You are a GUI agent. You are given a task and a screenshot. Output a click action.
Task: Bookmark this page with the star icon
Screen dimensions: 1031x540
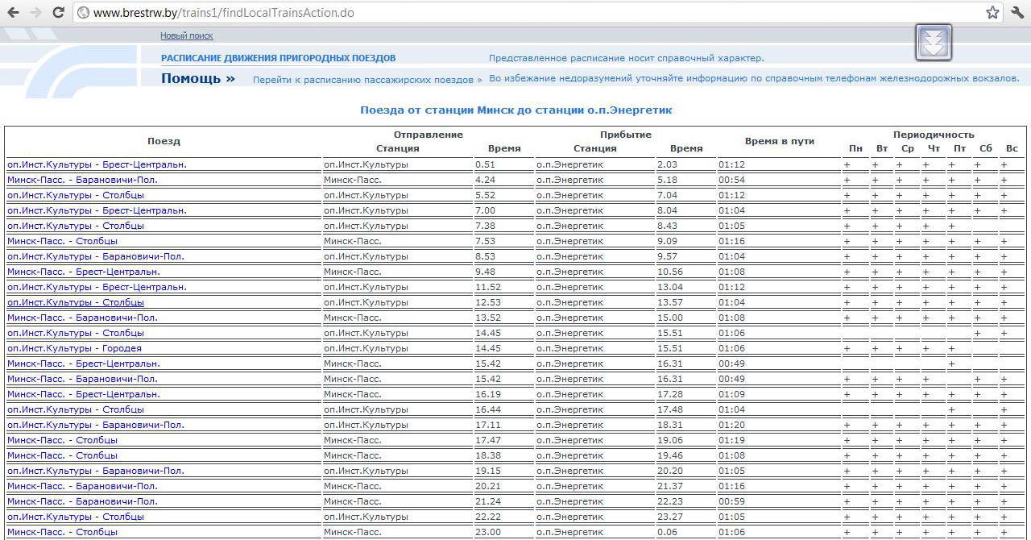coord(992,13)
